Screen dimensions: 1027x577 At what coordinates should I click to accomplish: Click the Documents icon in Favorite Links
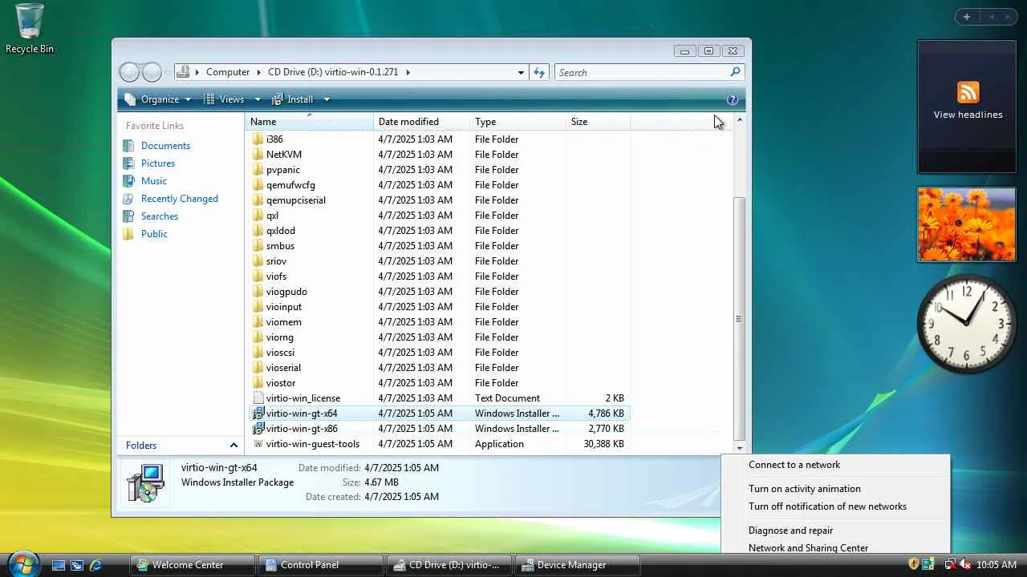point(128,146)
